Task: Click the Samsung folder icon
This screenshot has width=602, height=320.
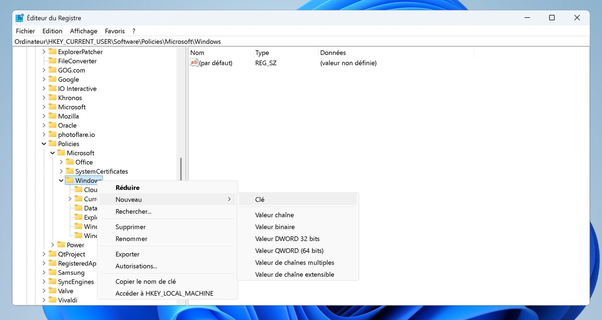Action: 52,272
